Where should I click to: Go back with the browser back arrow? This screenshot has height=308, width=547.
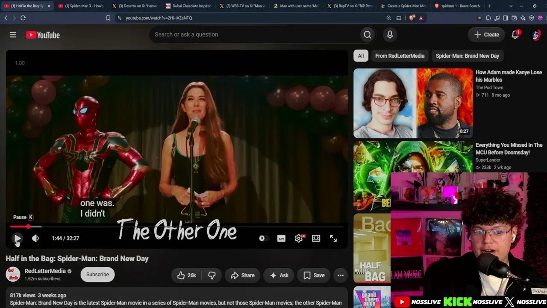6,18
